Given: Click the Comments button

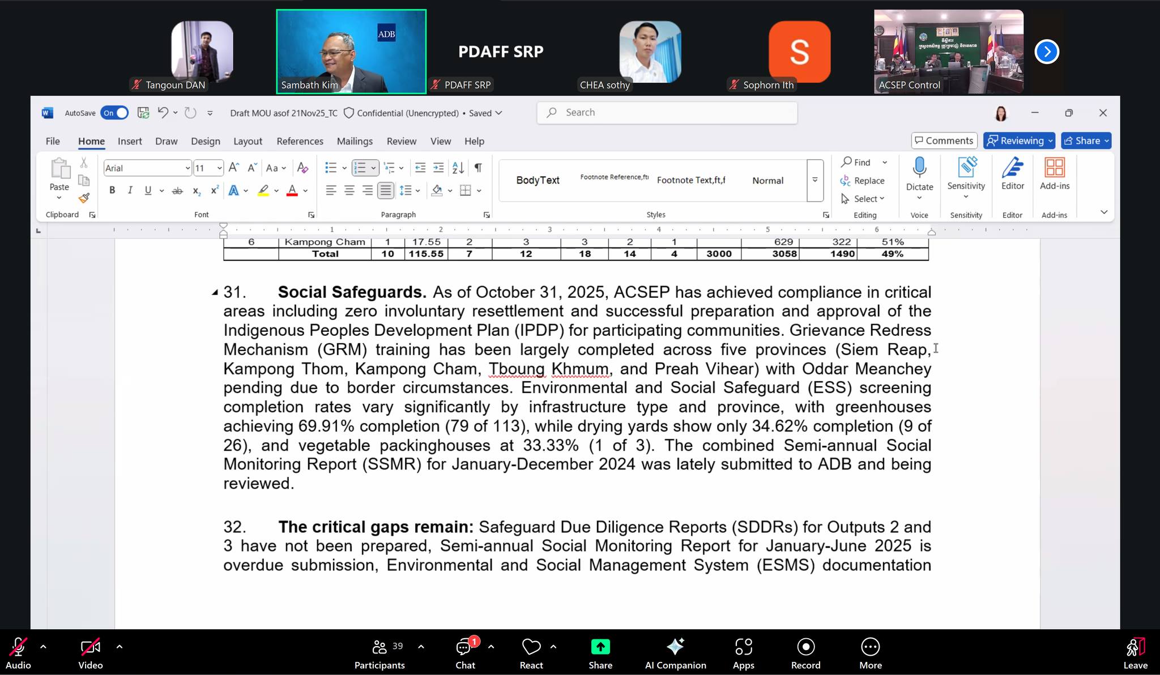Looking at the screenshot, I should [x=944, y=140].
